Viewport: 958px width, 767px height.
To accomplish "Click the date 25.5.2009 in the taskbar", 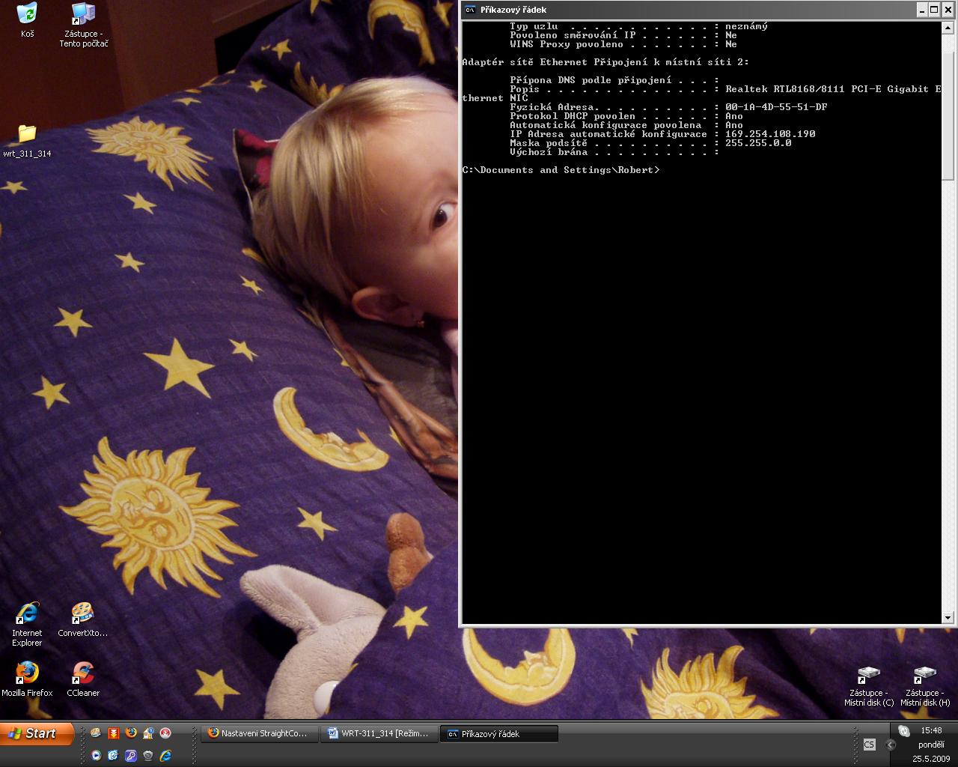I will [x=931, y=759].
